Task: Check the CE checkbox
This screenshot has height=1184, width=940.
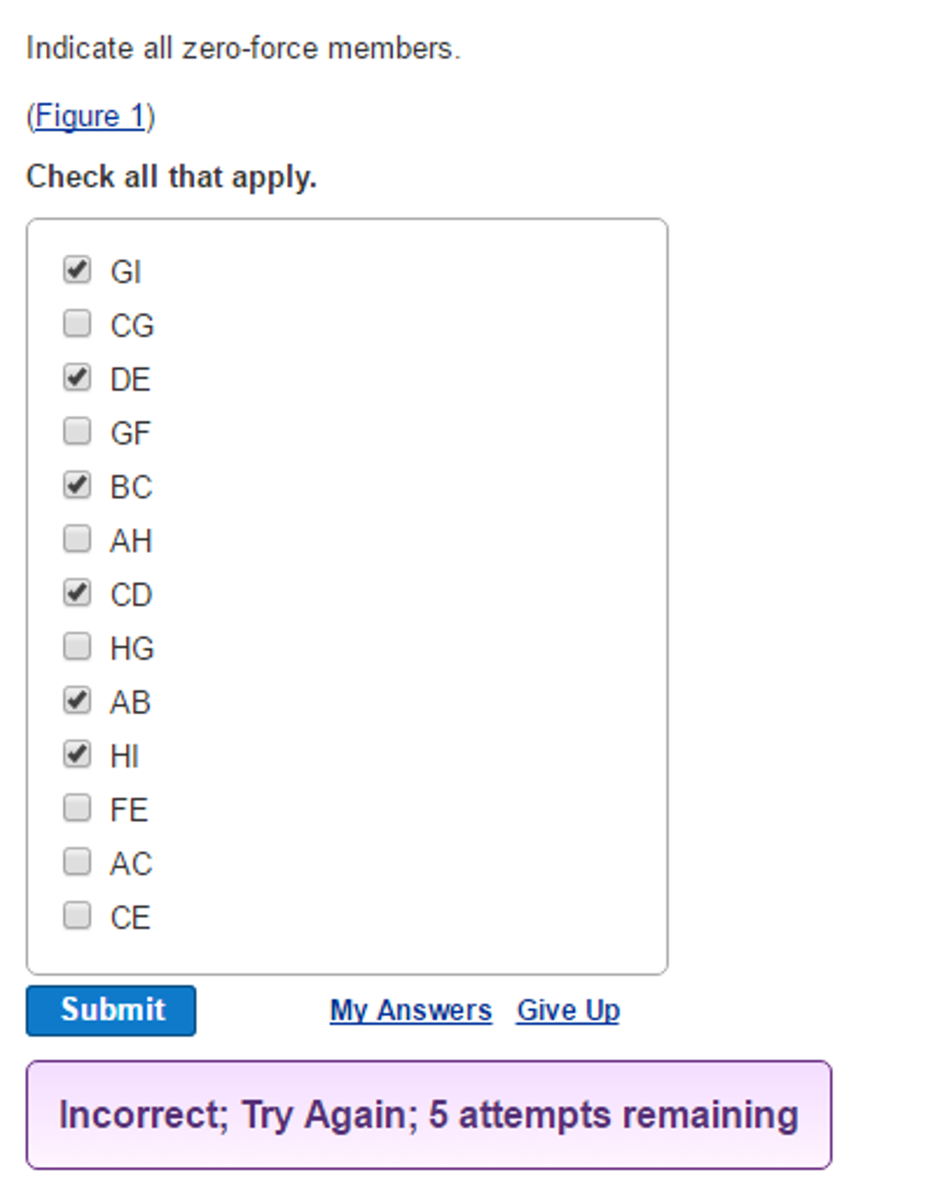Action: pos(76,915)
